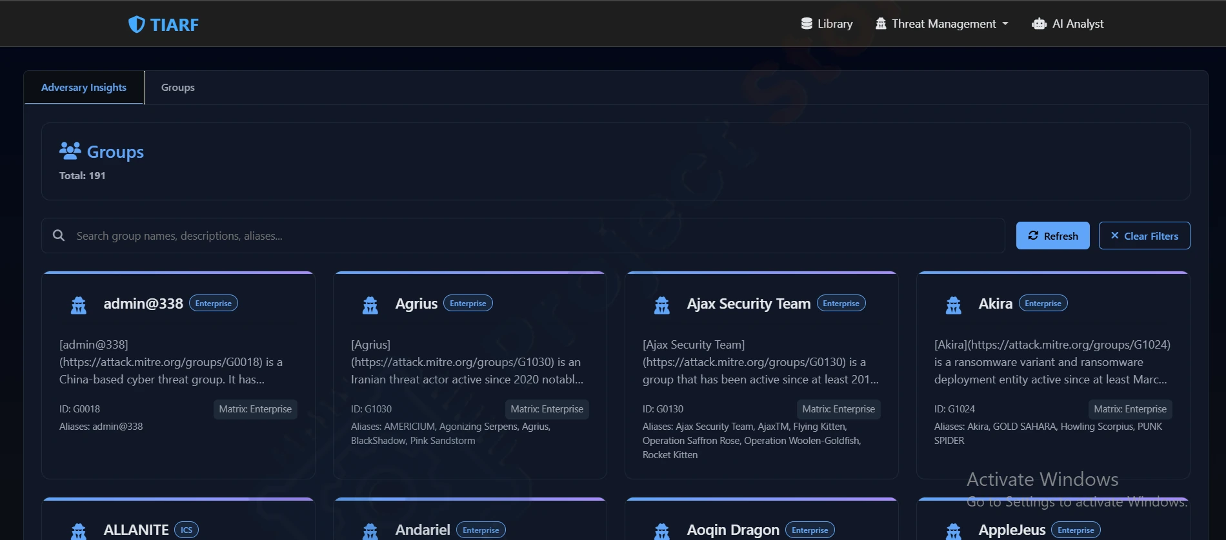Click the 'Total: 191' text
1226x540 pixels.
point(83,175)
